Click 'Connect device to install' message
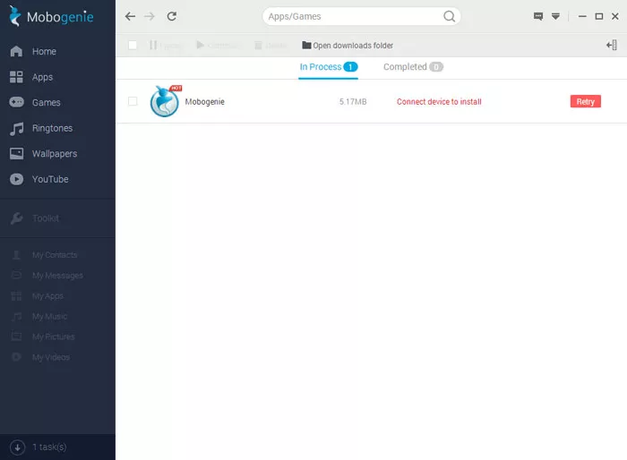The width and height of the screenshot is (627, 460). pos(439,102)
